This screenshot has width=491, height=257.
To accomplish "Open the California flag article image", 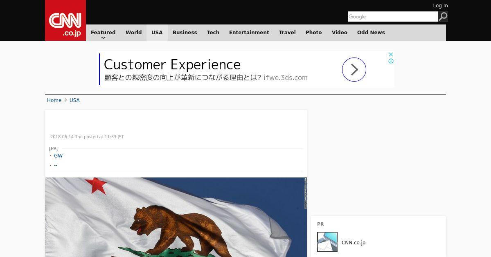I will tap(176, 217).
